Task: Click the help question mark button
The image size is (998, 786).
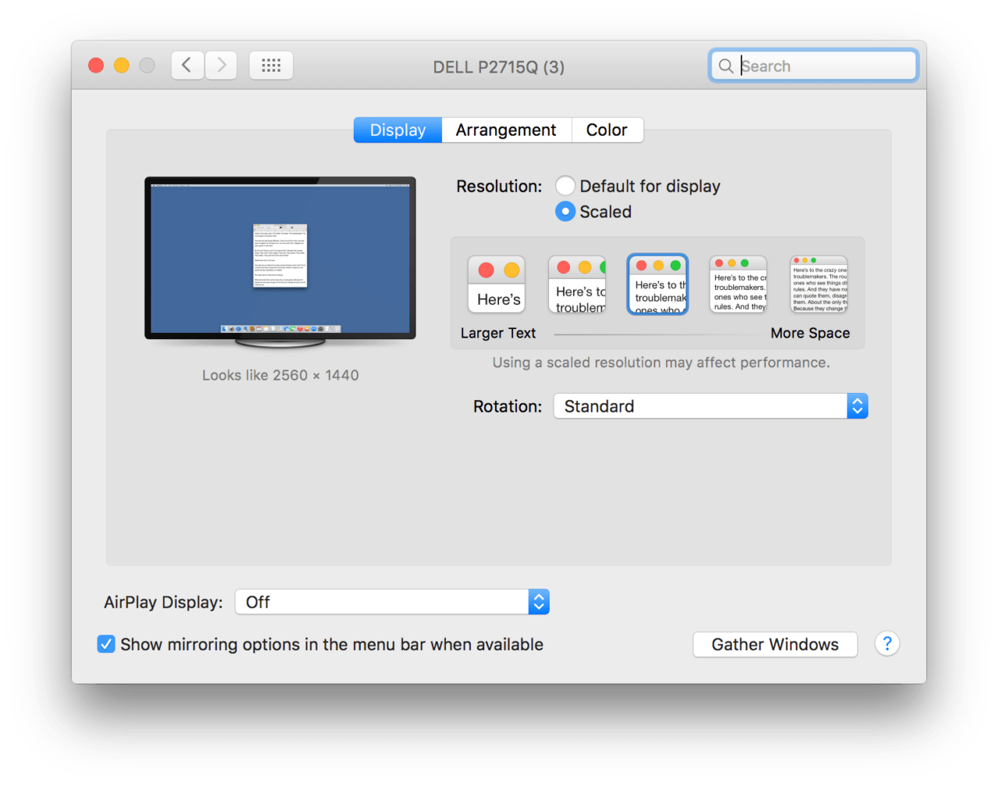Action: click(887, 644)
